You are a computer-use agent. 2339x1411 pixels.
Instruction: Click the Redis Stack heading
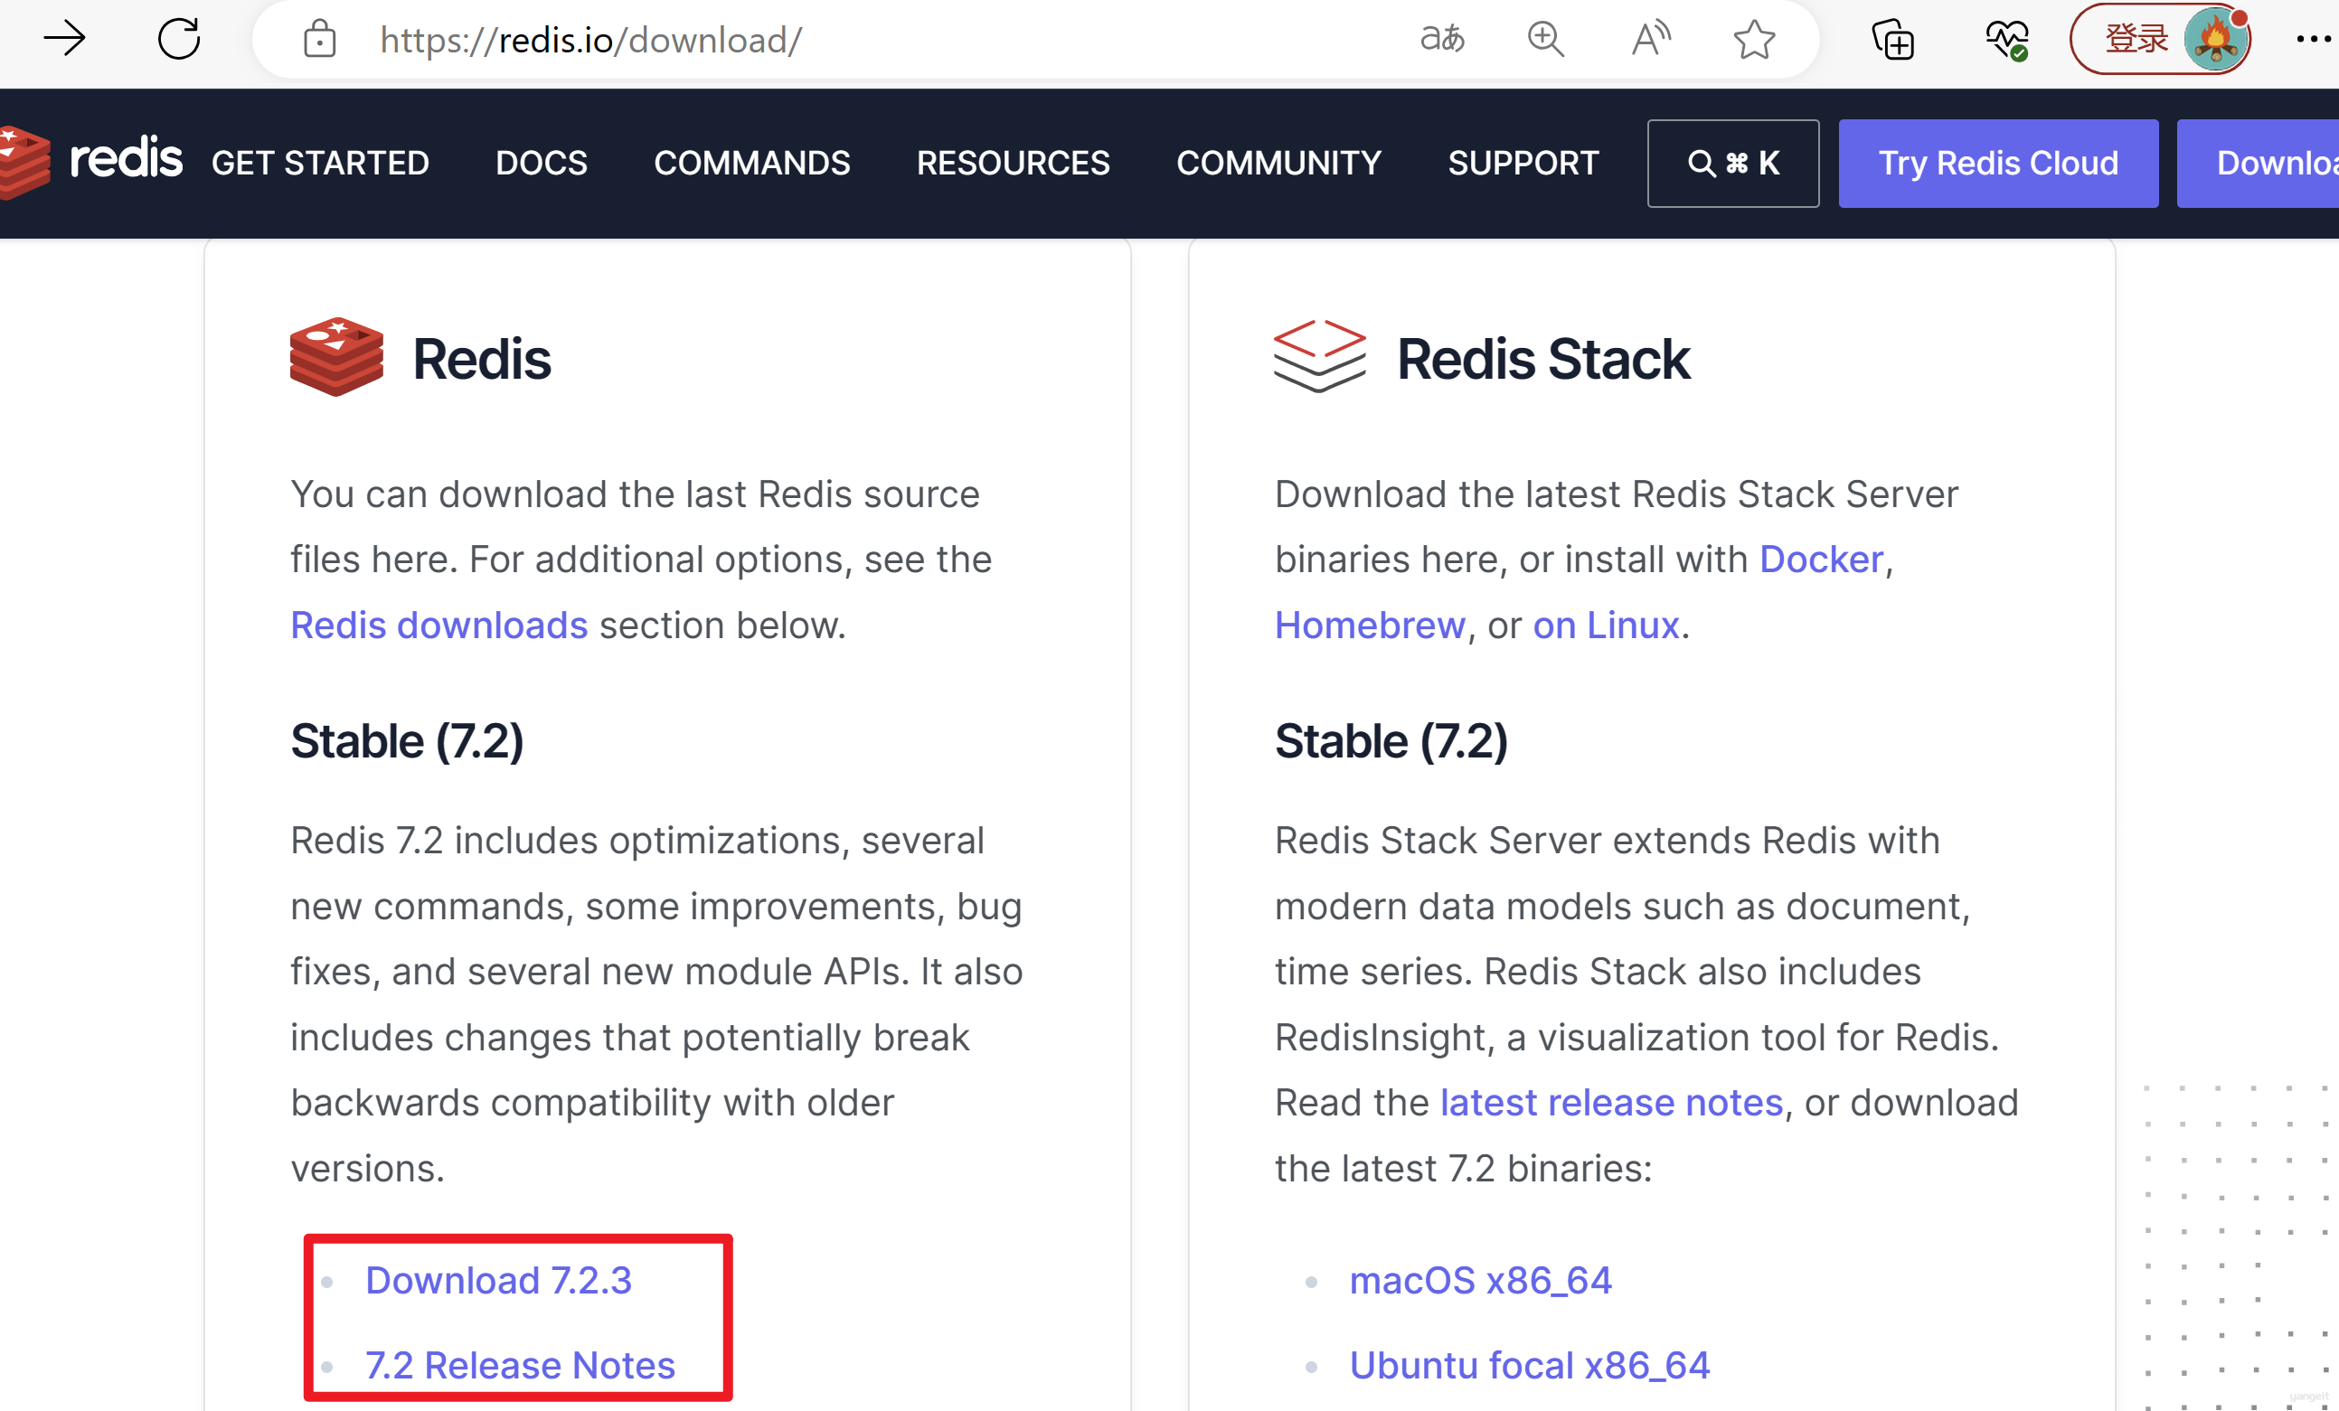click(x=1542, y=359)
